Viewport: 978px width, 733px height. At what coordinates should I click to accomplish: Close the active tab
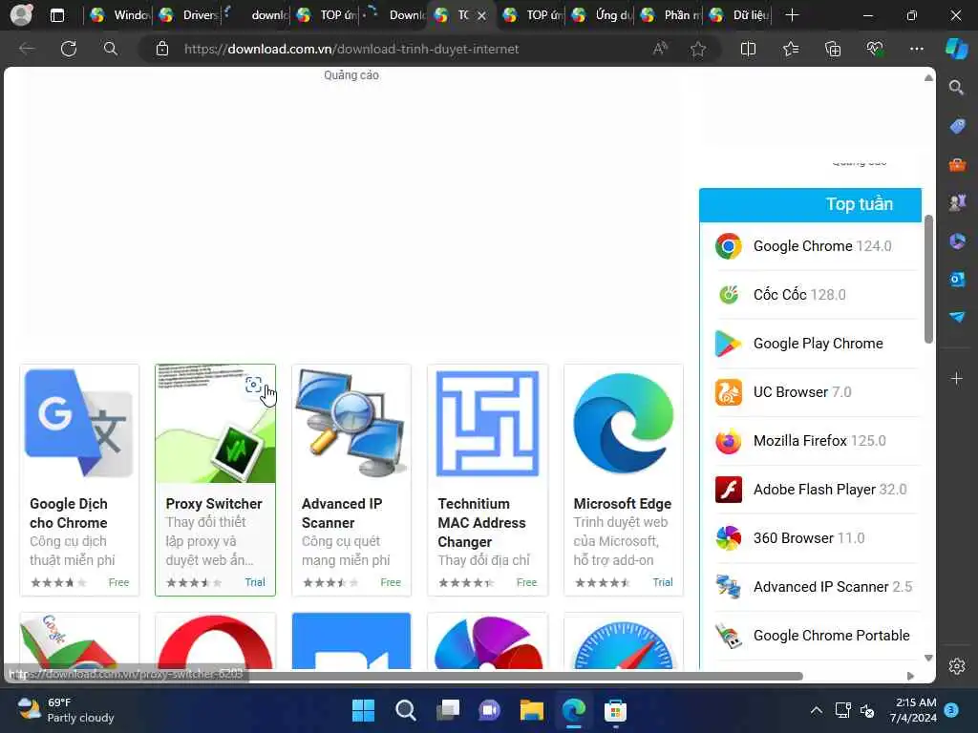481,15
